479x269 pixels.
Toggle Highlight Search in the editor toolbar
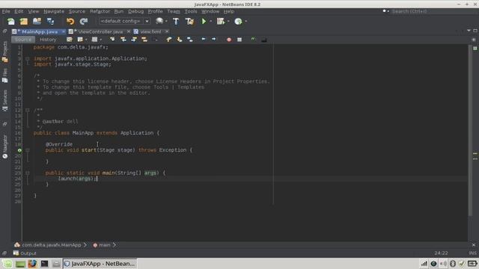click(144, 40)
